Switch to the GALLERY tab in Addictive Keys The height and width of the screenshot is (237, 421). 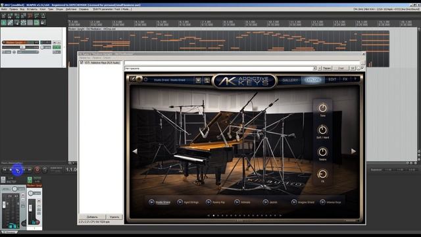pos(290,80)
